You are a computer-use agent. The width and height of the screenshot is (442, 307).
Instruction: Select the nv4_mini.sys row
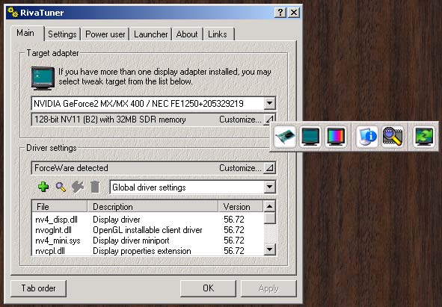(148, 241)
